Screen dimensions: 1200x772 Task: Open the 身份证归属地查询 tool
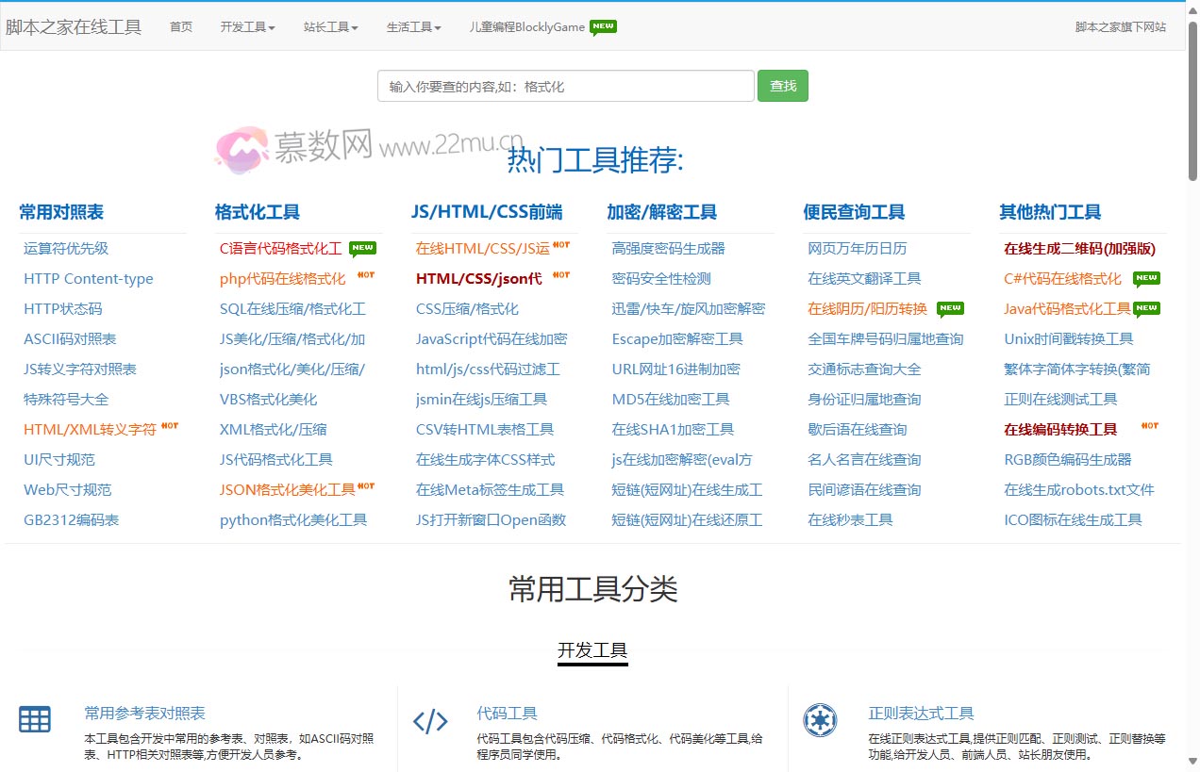coord(862,399)
